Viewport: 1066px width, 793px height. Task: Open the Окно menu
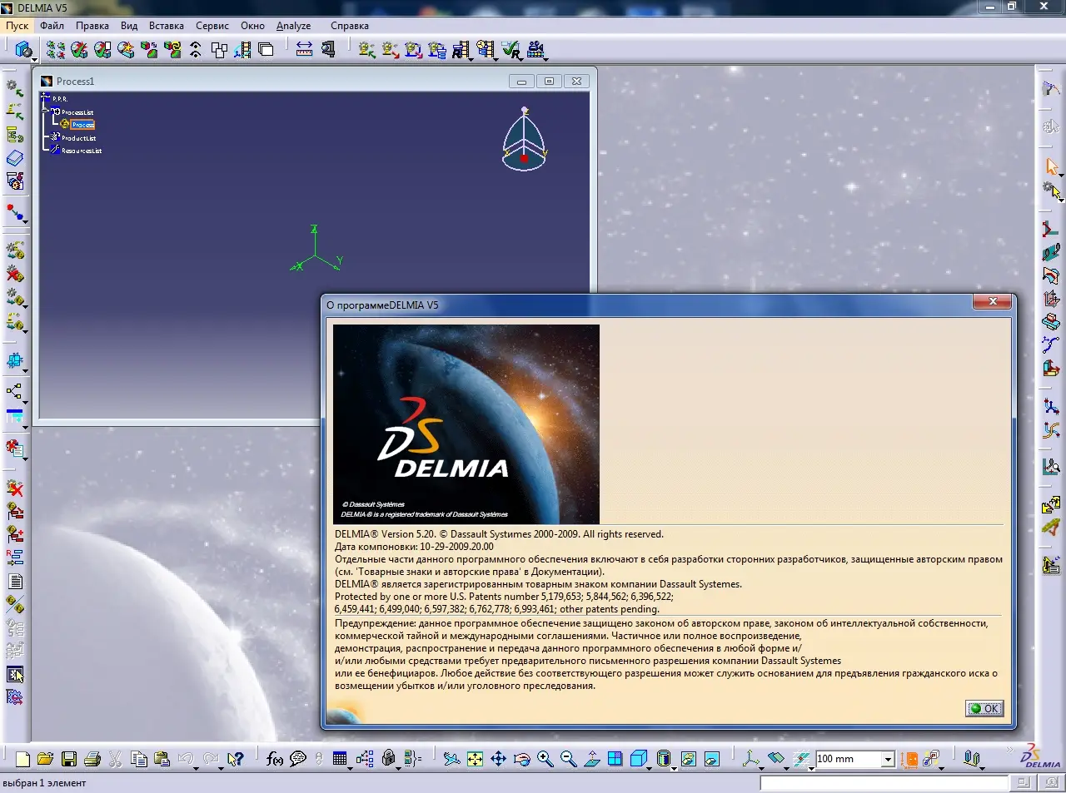coord(252,26)
